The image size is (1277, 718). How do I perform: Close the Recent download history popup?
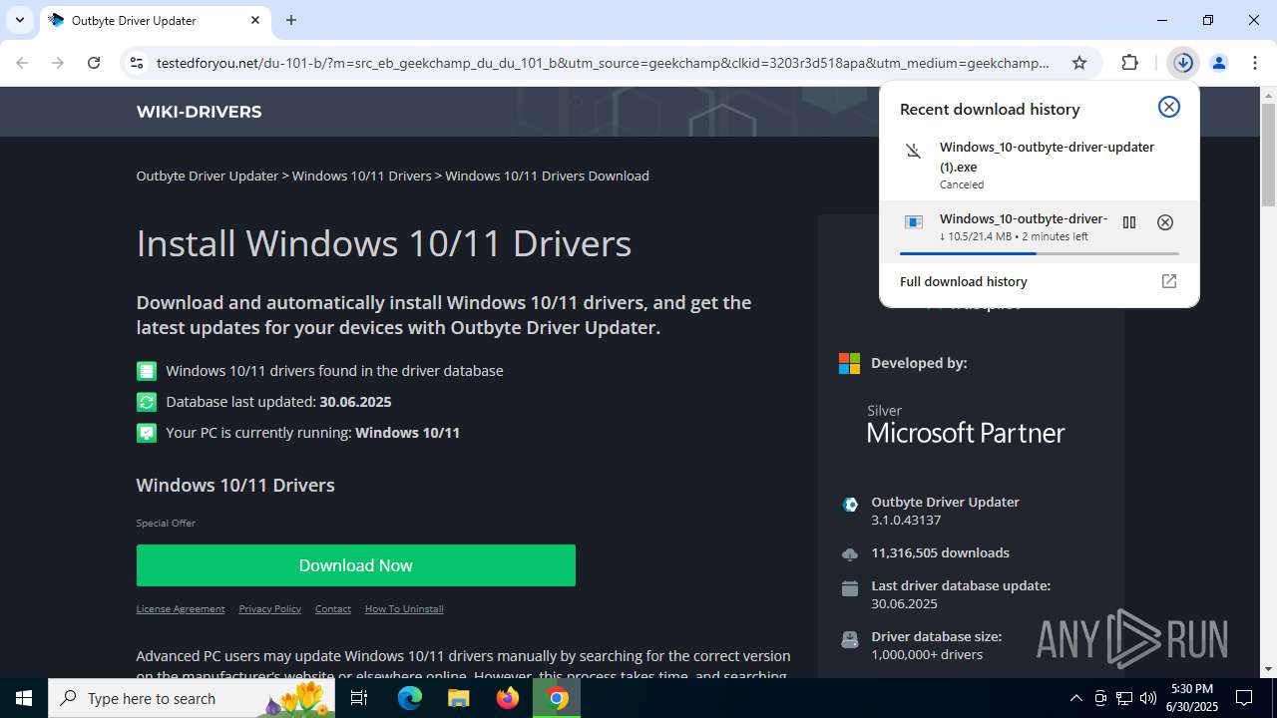(1168, 107)
